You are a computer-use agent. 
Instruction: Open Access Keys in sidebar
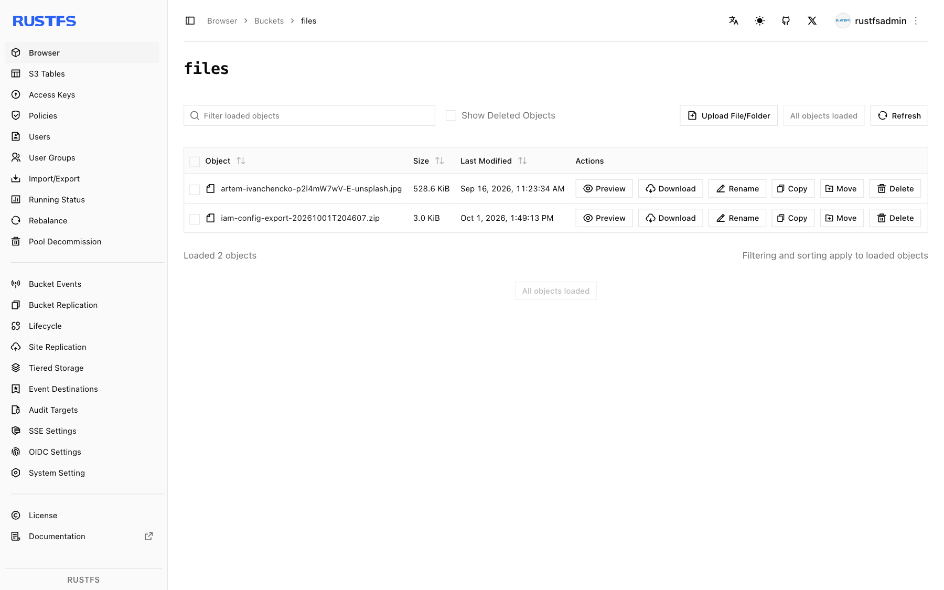[82, 94]
